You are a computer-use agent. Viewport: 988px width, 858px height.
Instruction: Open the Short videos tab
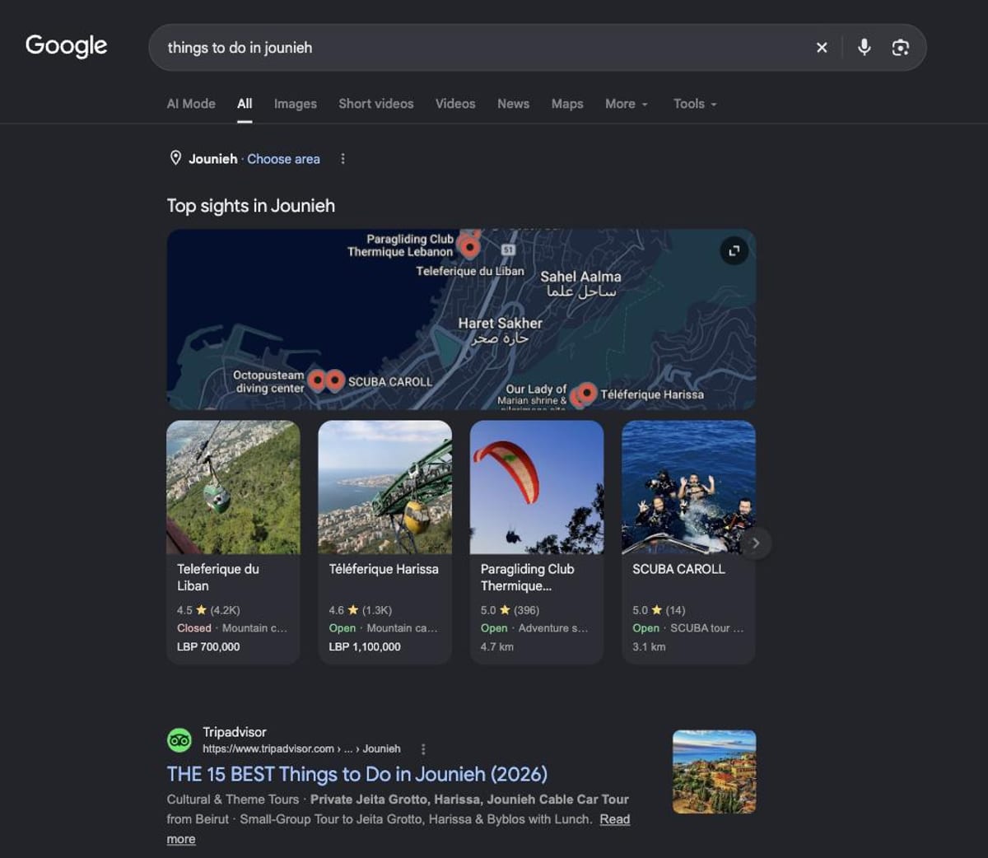pyautogui.click(x=376, y=104)
